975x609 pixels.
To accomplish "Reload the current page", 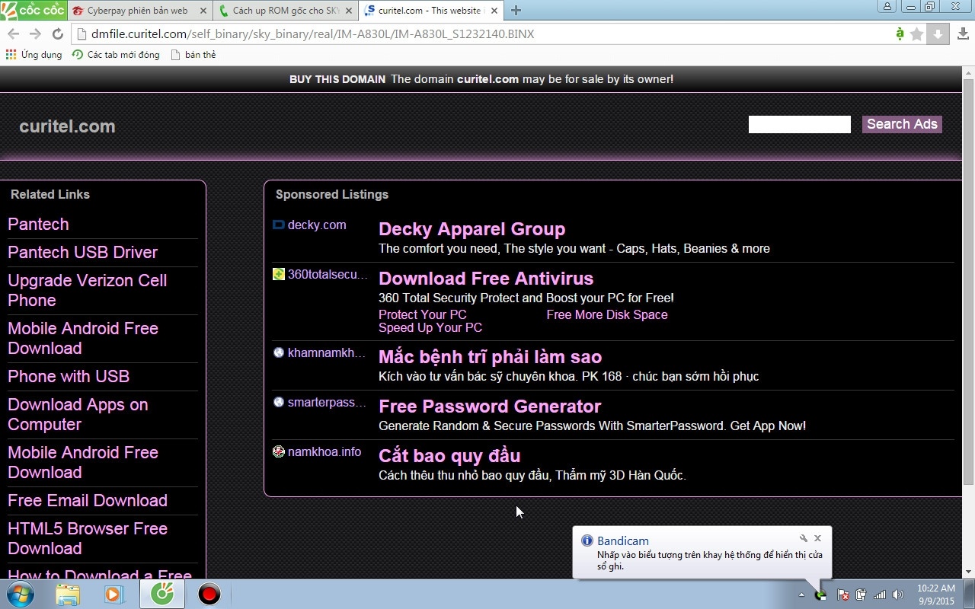I will (57, 34).
